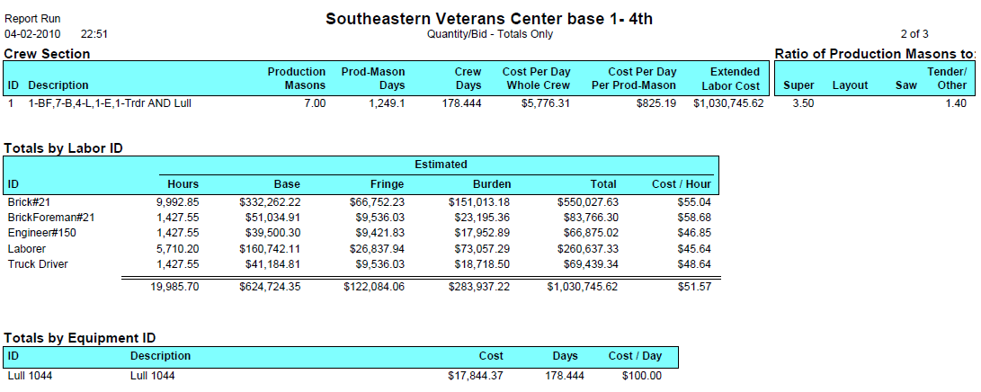Click the Cost / Hour column header
Screen dimensions: 981x392
click(x=681, y=184)
